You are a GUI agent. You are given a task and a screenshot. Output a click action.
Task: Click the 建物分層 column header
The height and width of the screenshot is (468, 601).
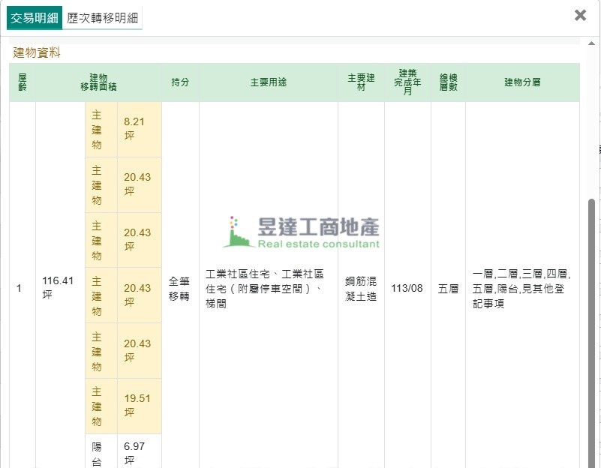[x=521, y=82]
